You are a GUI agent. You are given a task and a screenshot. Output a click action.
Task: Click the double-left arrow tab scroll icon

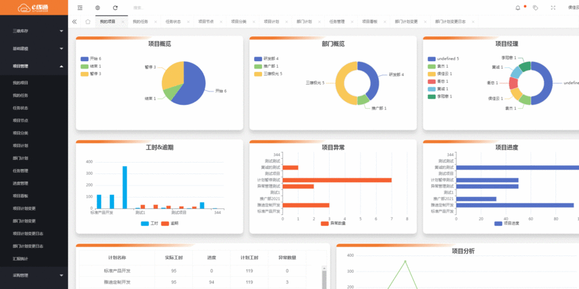coord(74,22)
